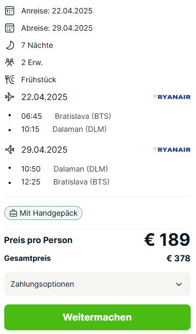Select the Mit Handgepäck chip
Viewport: 196px width, 334px height.
[x=43, y=213]
